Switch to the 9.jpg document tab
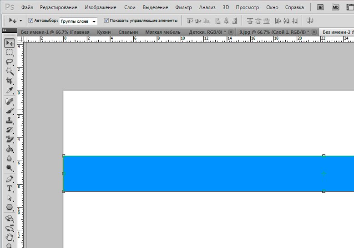The image size is (354, 248). 273,32
